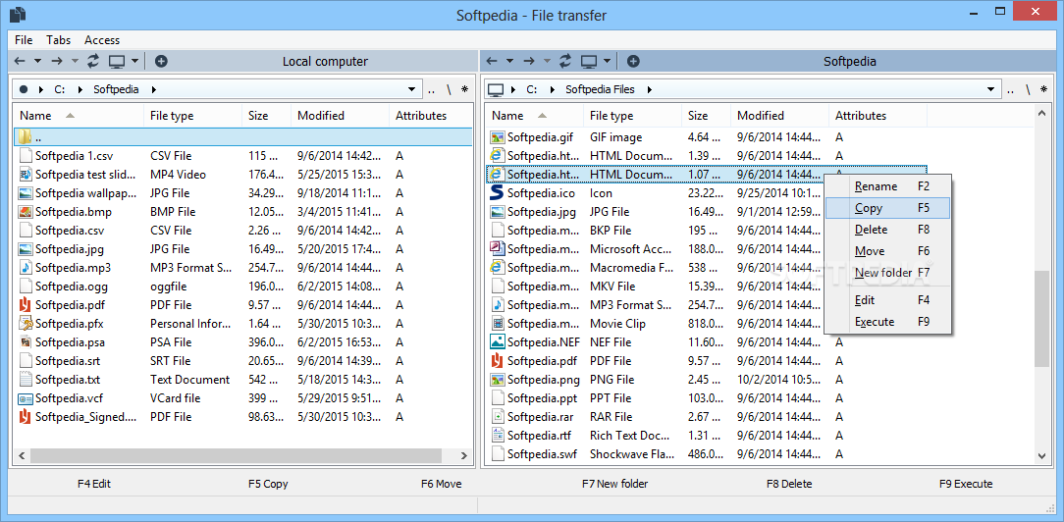Expand the left path bar dropdown

pos(412,89)
